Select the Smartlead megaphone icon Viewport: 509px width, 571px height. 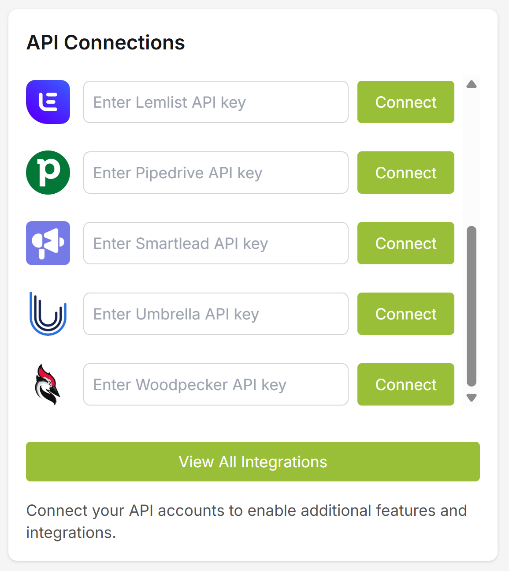tap(48, 243)
